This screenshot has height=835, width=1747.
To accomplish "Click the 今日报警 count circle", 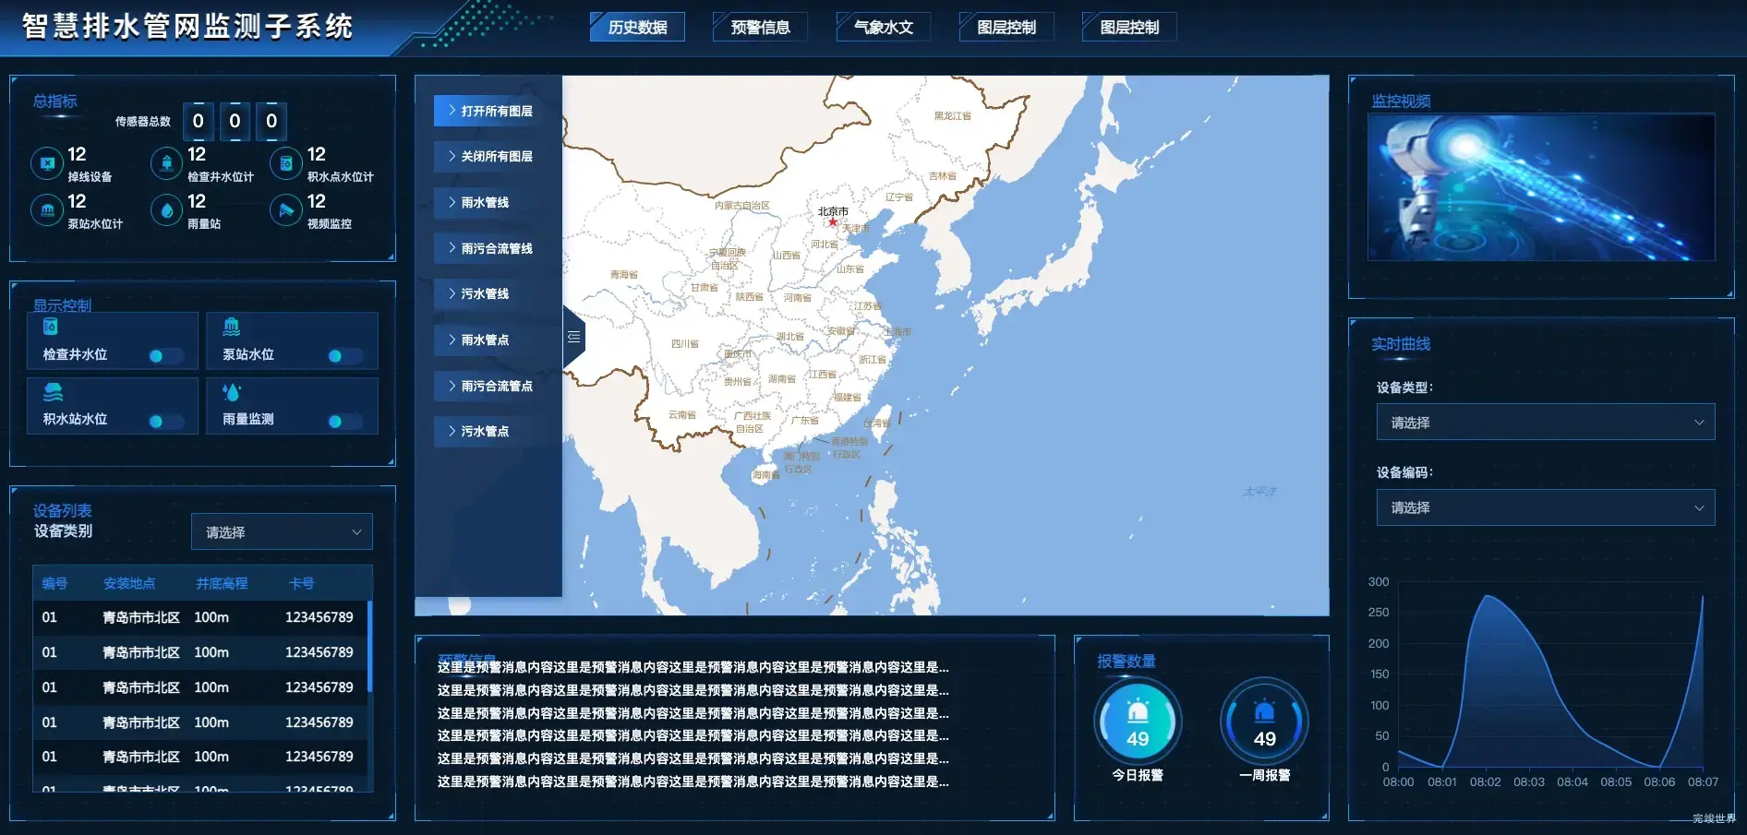I will pyautogui.click(x=1138, y=722).
